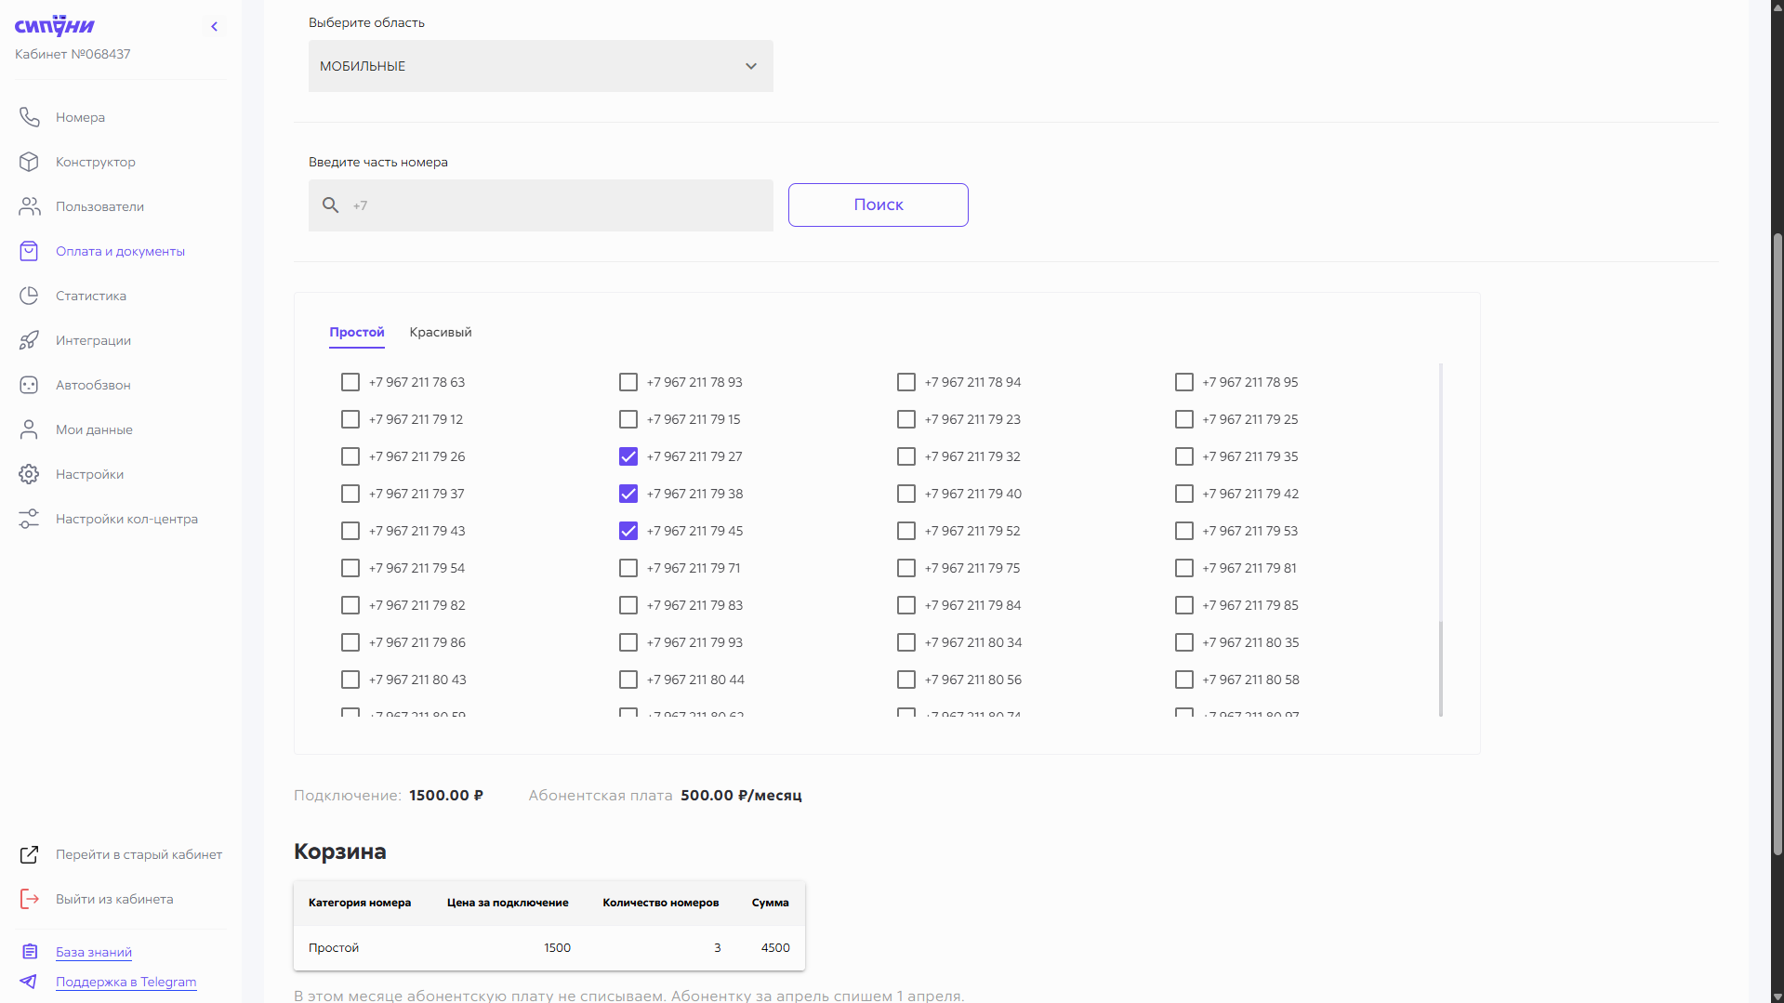
Task: Open Конструктор via its cube icon
Action: 29,162
